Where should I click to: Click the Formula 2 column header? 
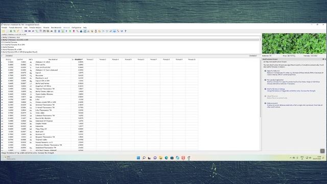90,59
